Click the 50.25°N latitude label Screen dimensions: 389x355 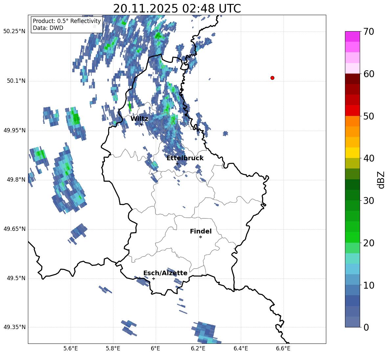coord(14,32)
